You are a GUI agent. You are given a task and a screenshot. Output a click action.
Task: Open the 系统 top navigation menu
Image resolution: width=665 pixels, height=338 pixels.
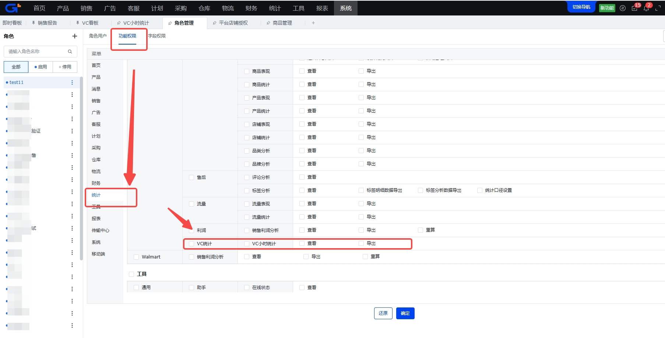tap(346, 8)
